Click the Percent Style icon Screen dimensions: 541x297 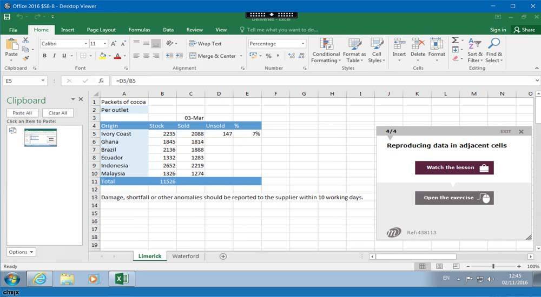tap(268, 56)
